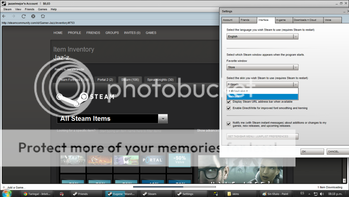Open the Voice settings tab
The width and height of the screenshot is (349, 197).
333,20
